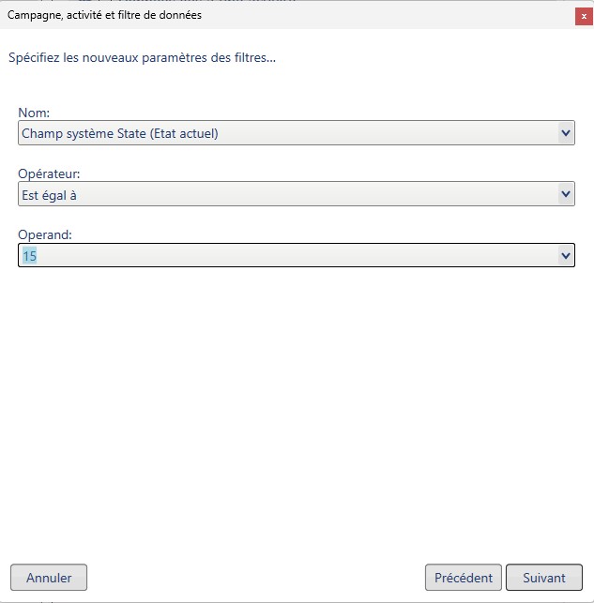
Task: Click the "Nom:" label
Action: tap(34, 113)
